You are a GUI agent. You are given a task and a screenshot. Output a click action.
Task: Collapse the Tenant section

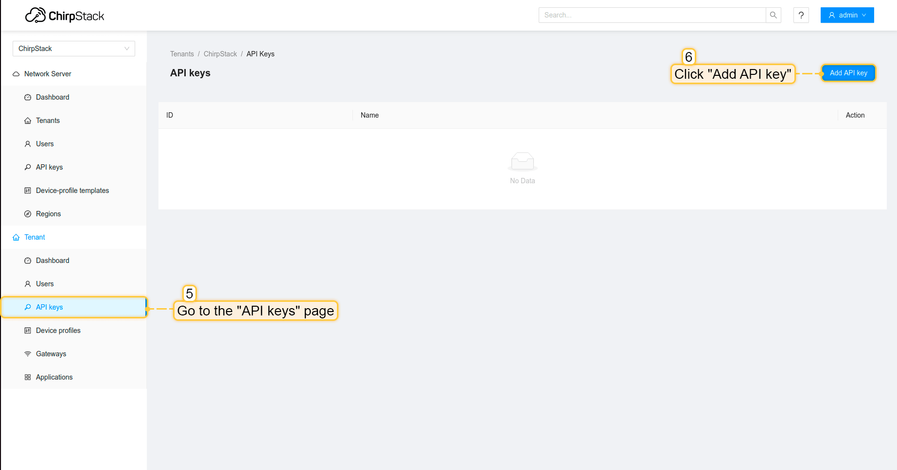35,237
